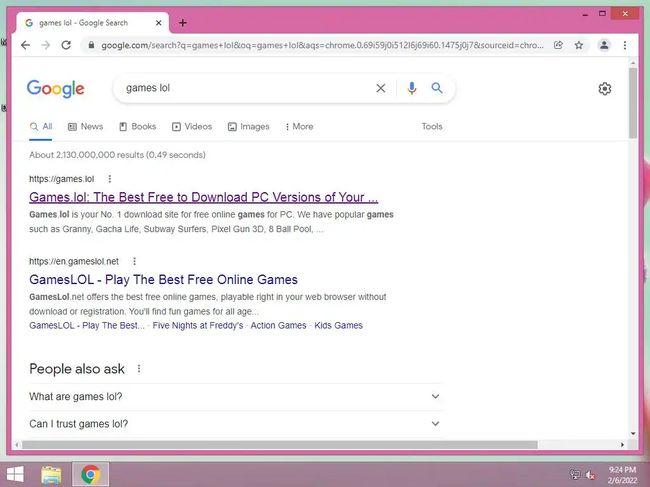Open network status tray icon
This screenshot has width=650, height=487.
(x=574, y=474)
